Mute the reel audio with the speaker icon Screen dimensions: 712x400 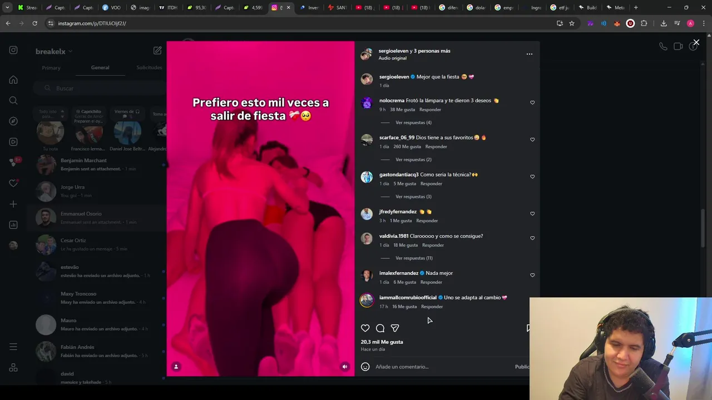(345, 367)
